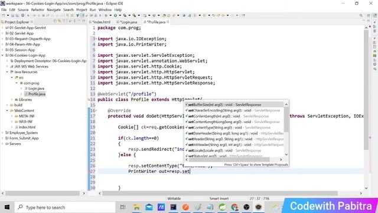Open the Debug dropdown arrow in toolbar
This screenshot has width=378, height=213.
pyautogui.click(x=110, y=15)
